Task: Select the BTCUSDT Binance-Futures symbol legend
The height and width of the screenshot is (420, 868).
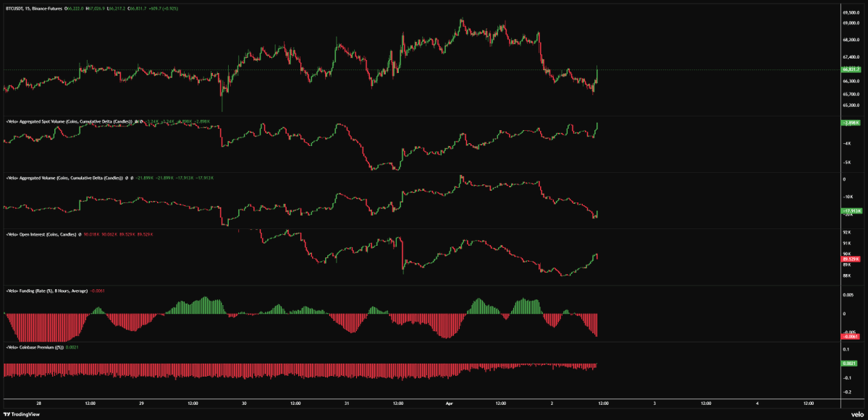Action: pyautogui.click(x=34, y=9)
